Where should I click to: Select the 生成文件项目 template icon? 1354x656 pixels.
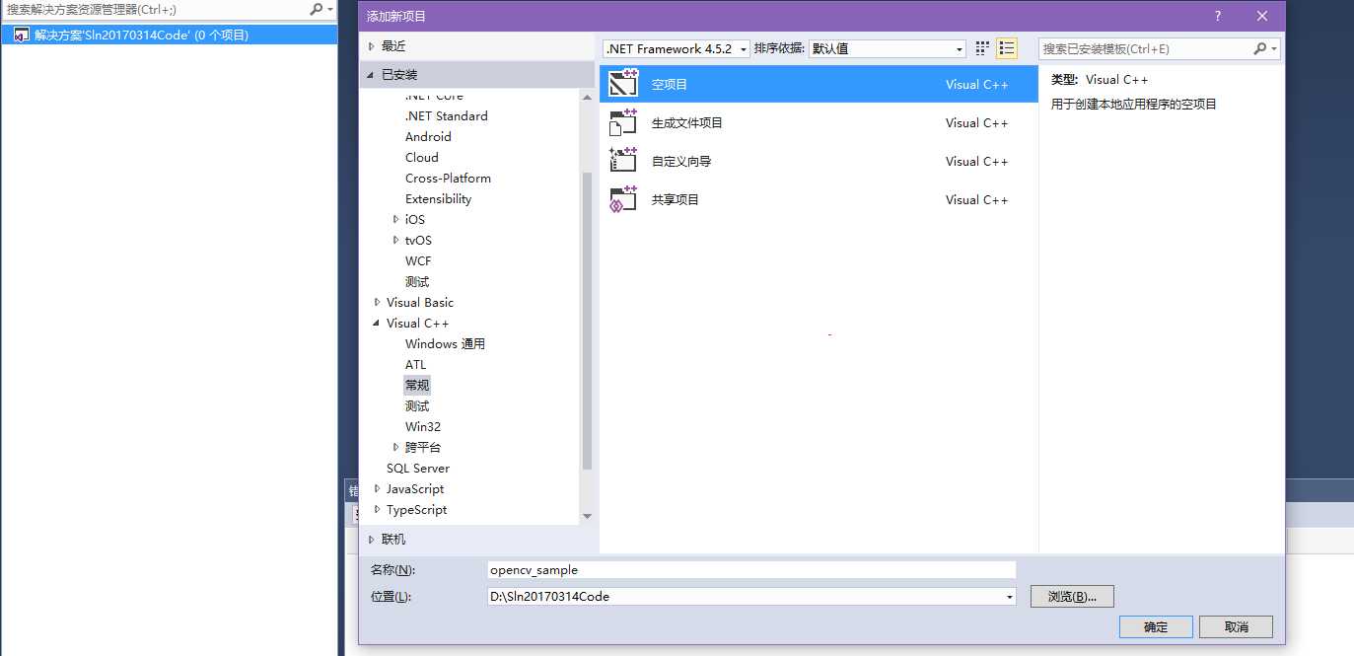(x=623, y=122)
